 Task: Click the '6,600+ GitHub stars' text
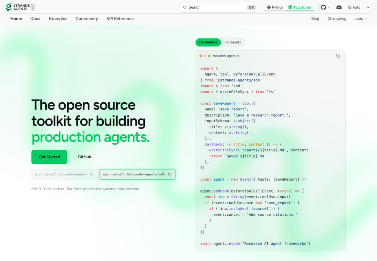(x=47, y=189)
